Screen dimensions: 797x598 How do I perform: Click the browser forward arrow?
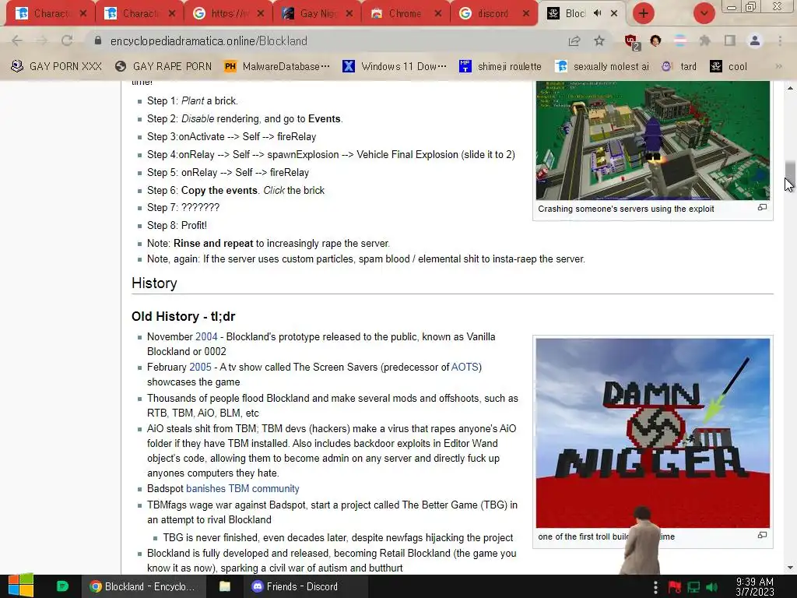click(x=42, y=40)
